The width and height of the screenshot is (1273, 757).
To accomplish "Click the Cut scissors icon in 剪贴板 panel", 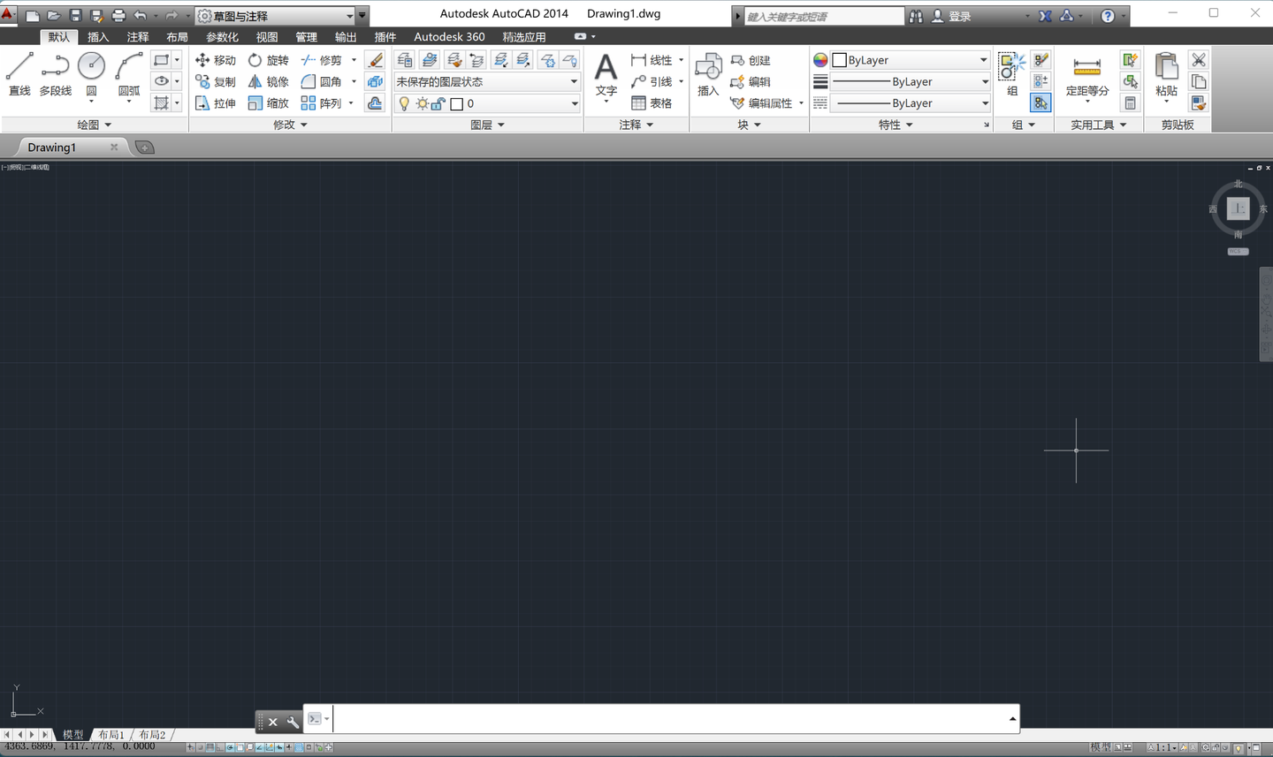I will 1199,60.
